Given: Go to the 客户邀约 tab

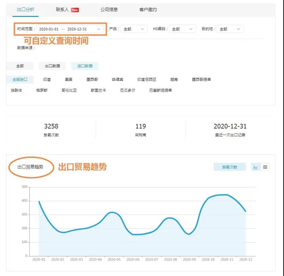Looking at the screenshot, I should (148, 9).
